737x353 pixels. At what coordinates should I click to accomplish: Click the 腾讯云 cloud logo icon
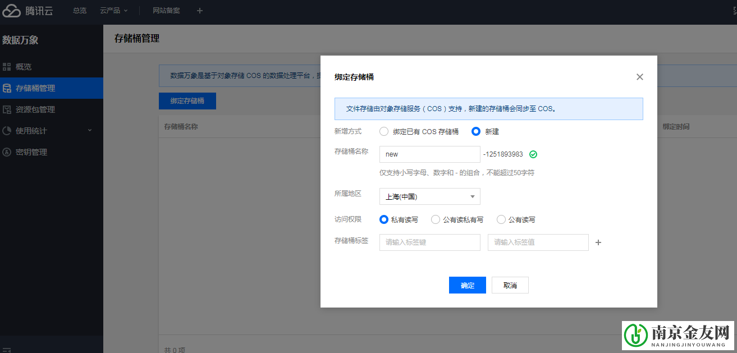pos(11,10)
